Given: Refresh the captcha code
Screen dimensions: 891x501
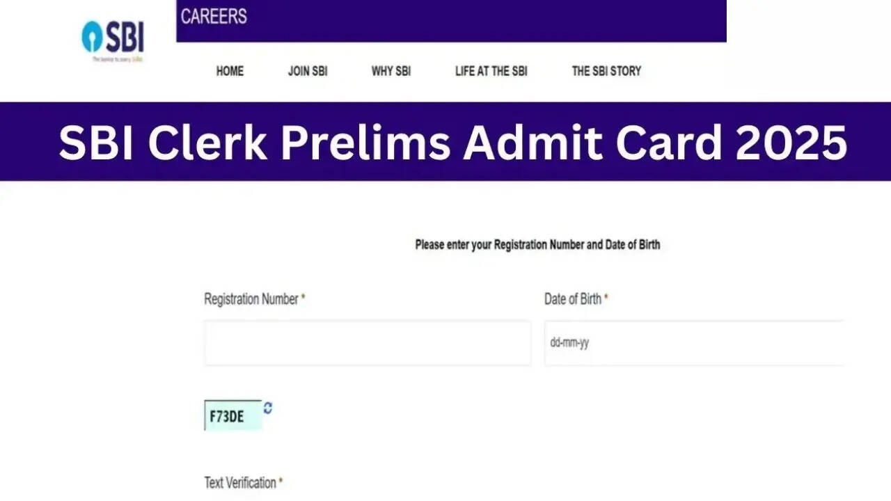Looking at the screenshot, I should [268, 408].
